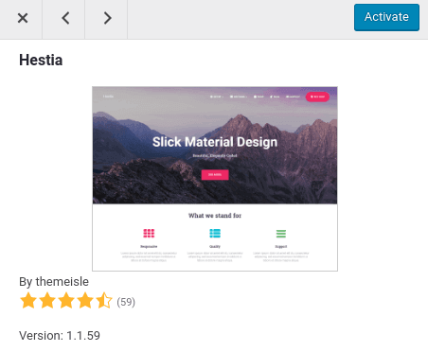
Task: Click the pink button under Slick Material Design
Action: click(x=215, y=174)
